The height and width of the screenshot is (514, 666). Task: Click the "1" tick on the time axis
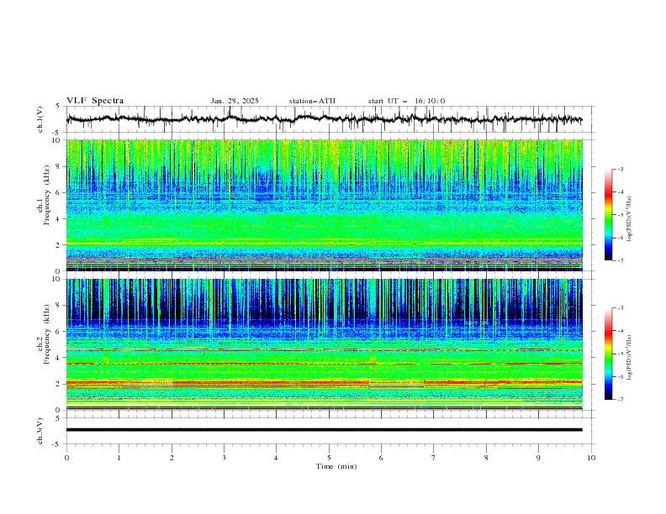119,458
